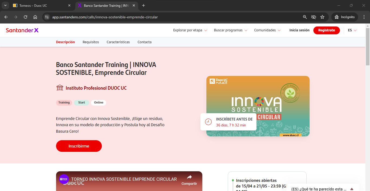The height and width of the screenshot is (191, 370).
Task: Click the Inscribirme button
Action: point(79,146)
